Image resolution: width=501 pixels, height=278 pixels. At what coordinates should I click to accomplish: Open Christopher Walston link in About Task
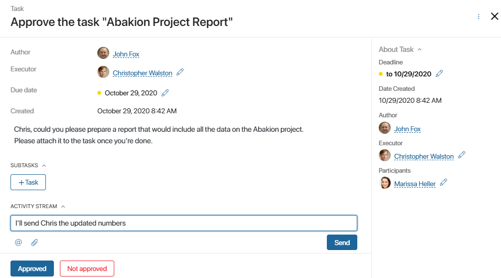click(424, 156)
